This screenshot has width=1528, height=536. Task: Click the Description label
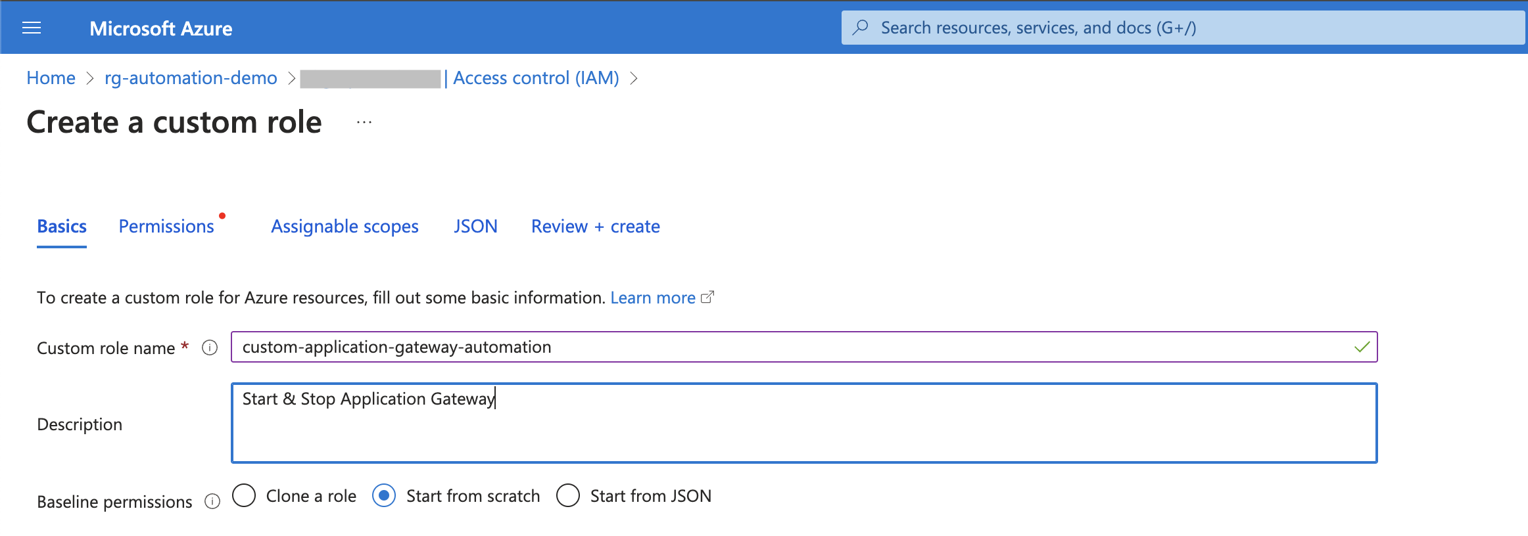[80, 424]
